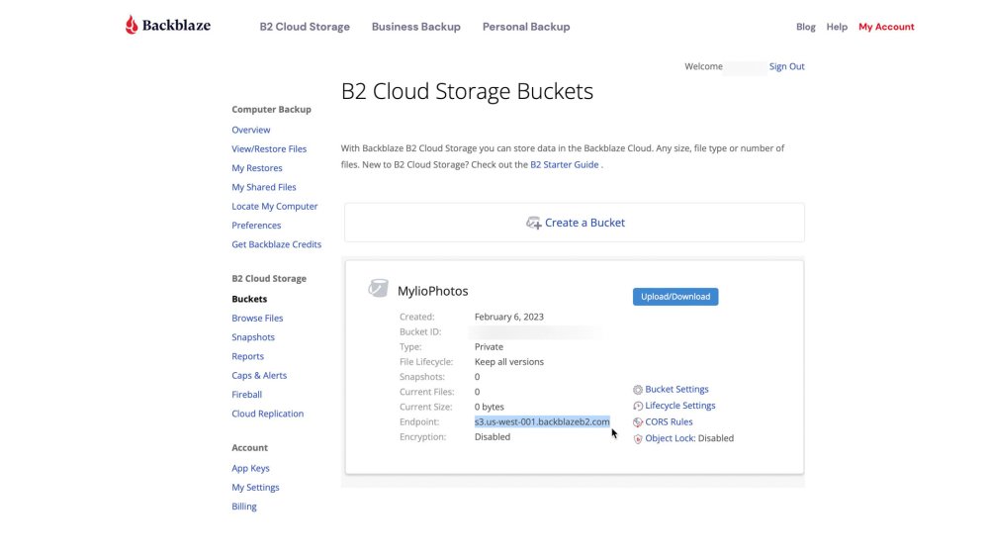Open App Keys in Account section

(x=250, y=469)
